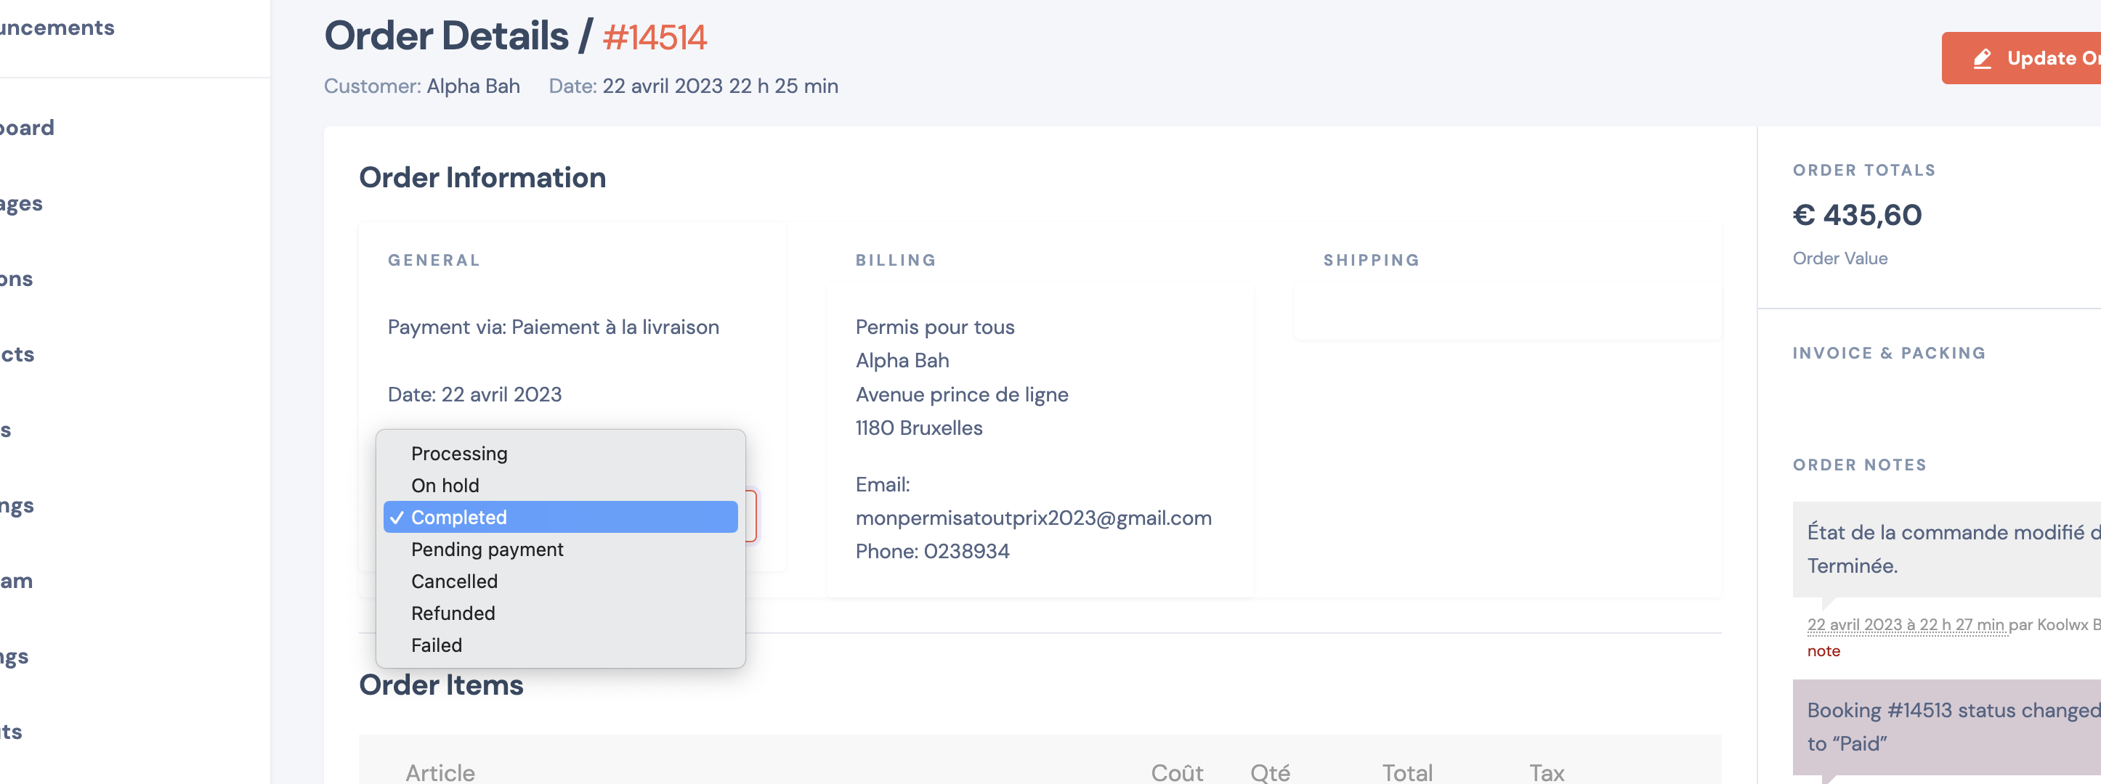This screenshot has height=784, width=2101.
Task: Click the Terminée order note bubble
Action: coord(1946,550)
